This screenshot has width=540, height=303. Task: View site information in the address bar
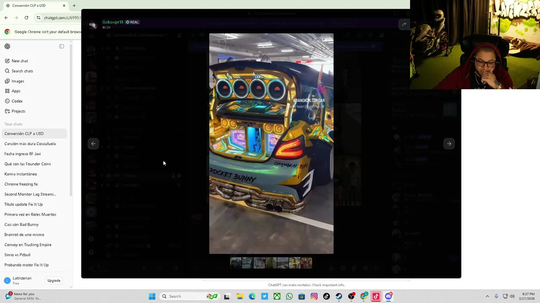[x=38, y=18]
